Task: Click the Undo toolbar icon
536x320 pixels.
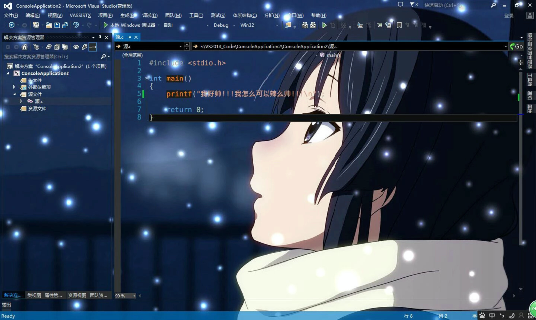Action: point(76,25)
